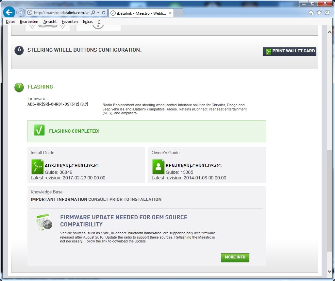Click the scrollbar up arrow
The height and width of the screenshot is (281, 335).
point(329,32)
